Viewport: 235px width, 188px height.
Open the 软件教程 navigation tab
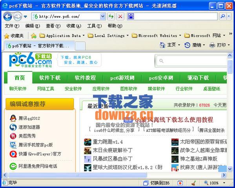pos(85,78)
